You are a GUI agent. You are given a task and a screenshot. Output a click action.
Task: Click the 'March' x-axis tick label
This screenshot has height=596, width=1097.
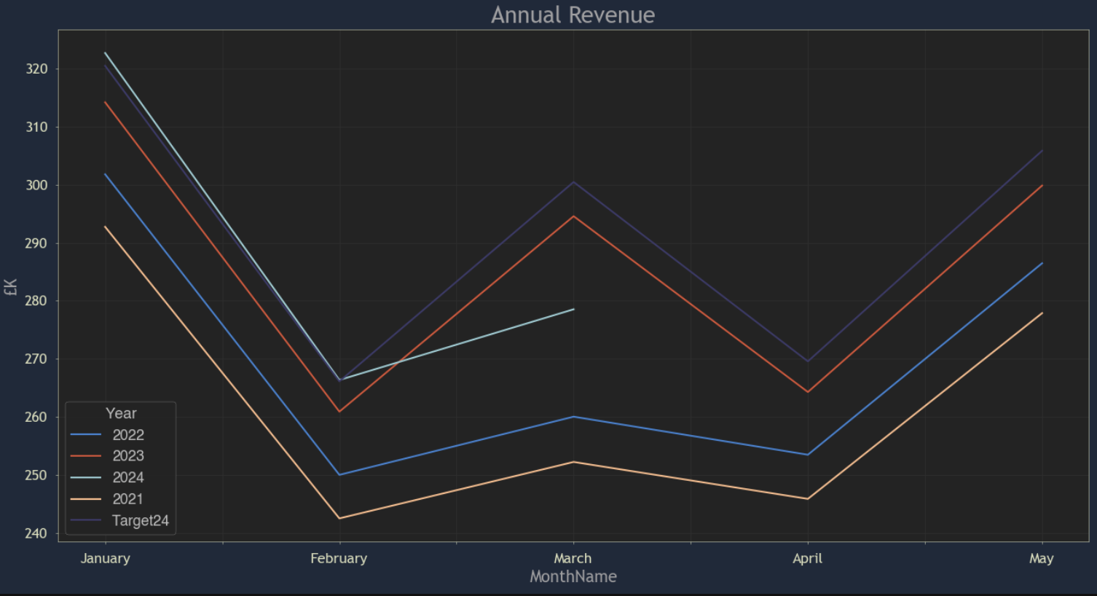tap(573, 558)
